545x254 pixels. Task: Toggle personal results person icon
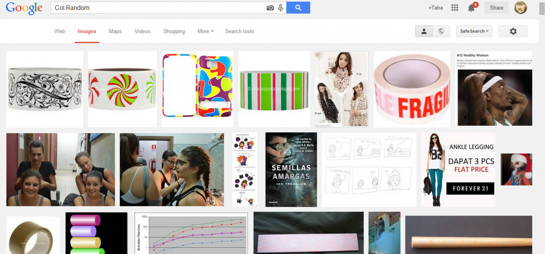[x=424, y=31]
